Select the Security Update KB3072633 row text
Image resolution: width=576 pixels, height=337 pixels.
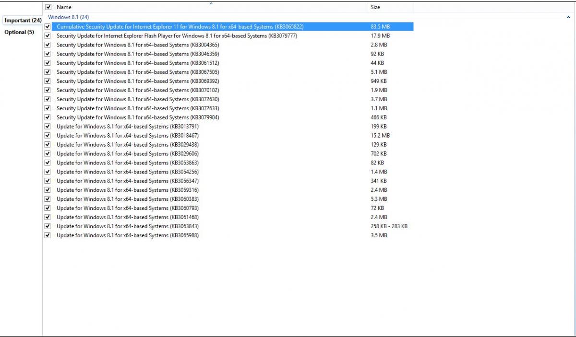138,108
